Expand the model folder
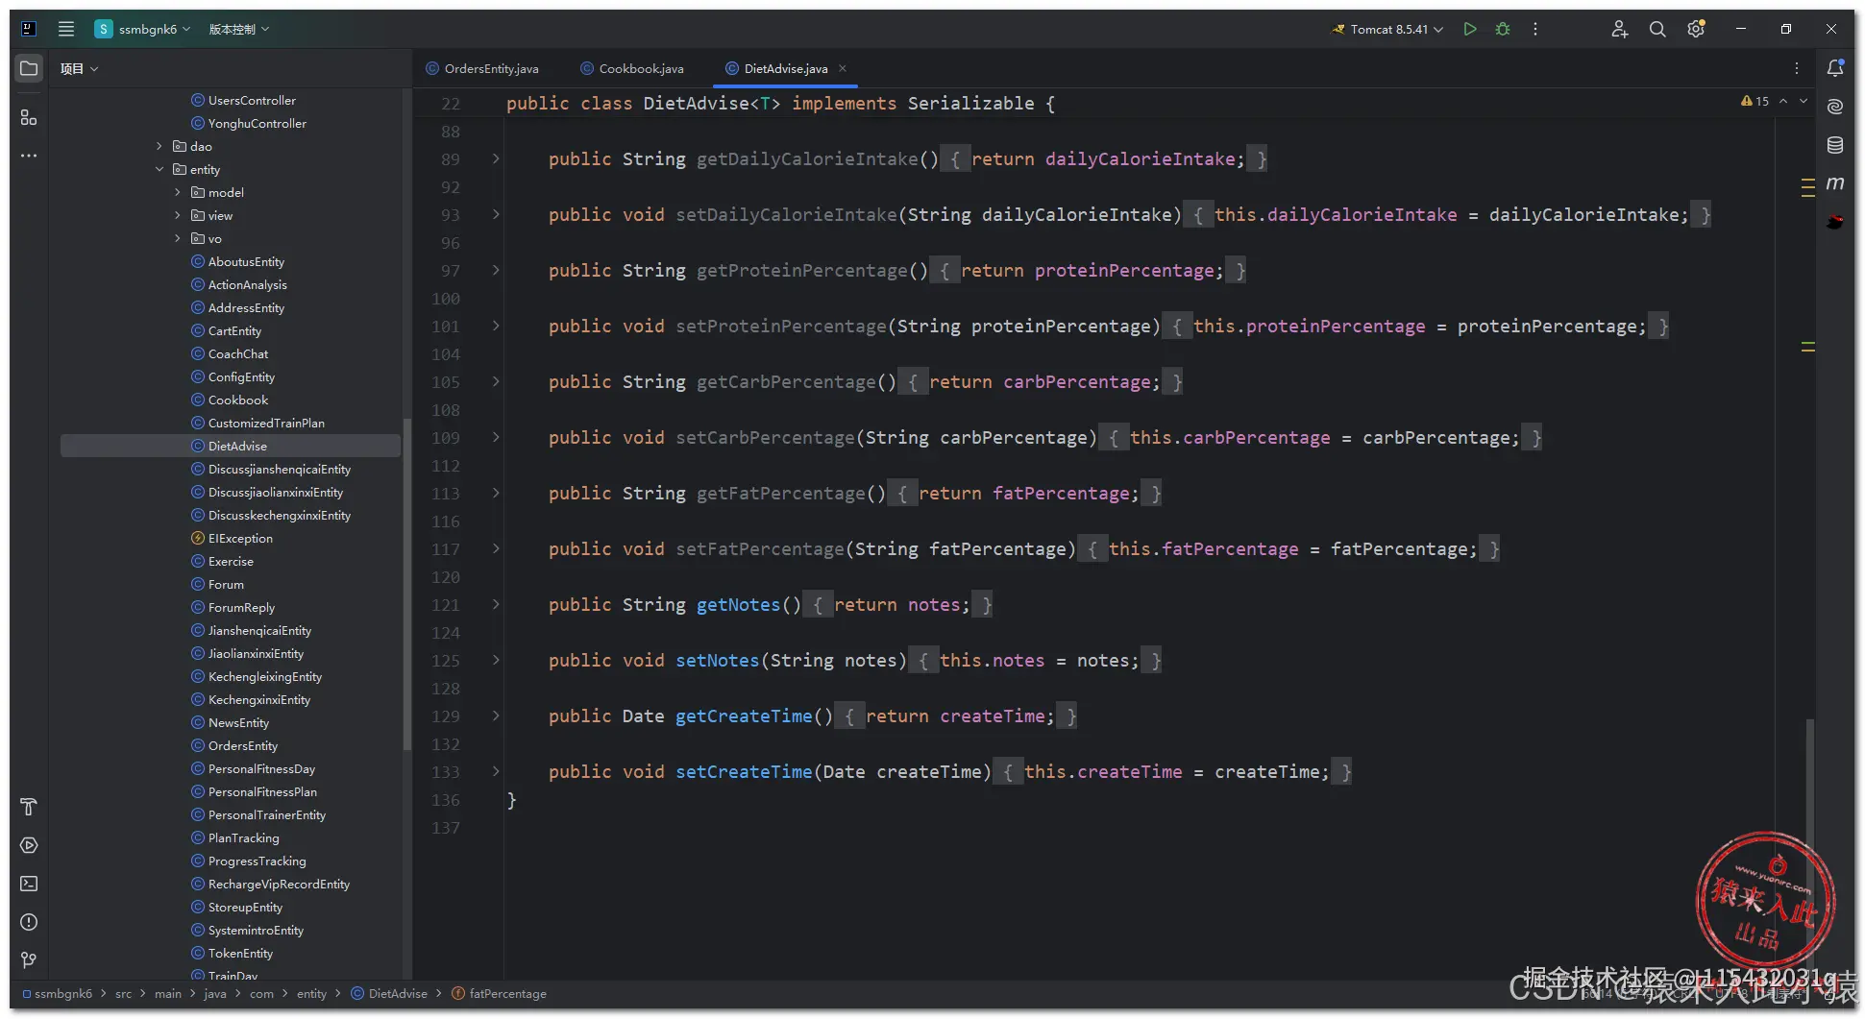Viewport: 1865px width, 1019px height. click(x=178, y=192)
